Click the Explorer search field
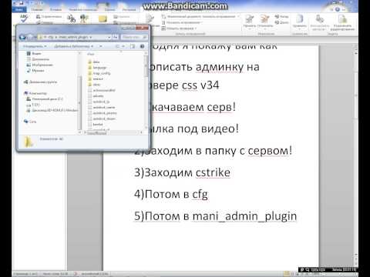 point(134,37)
